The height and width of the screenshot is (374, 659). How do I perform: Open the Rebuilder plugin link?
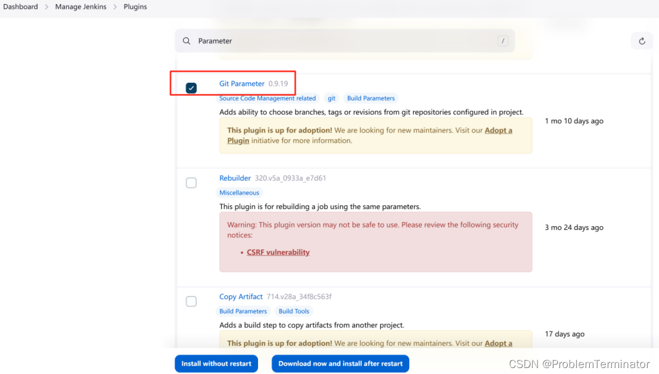coord(235,178)
